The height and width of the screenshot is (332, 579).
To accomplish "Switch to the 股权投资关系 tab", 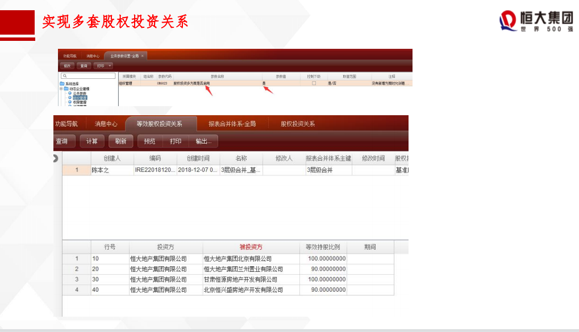I will tap(298, 124).
